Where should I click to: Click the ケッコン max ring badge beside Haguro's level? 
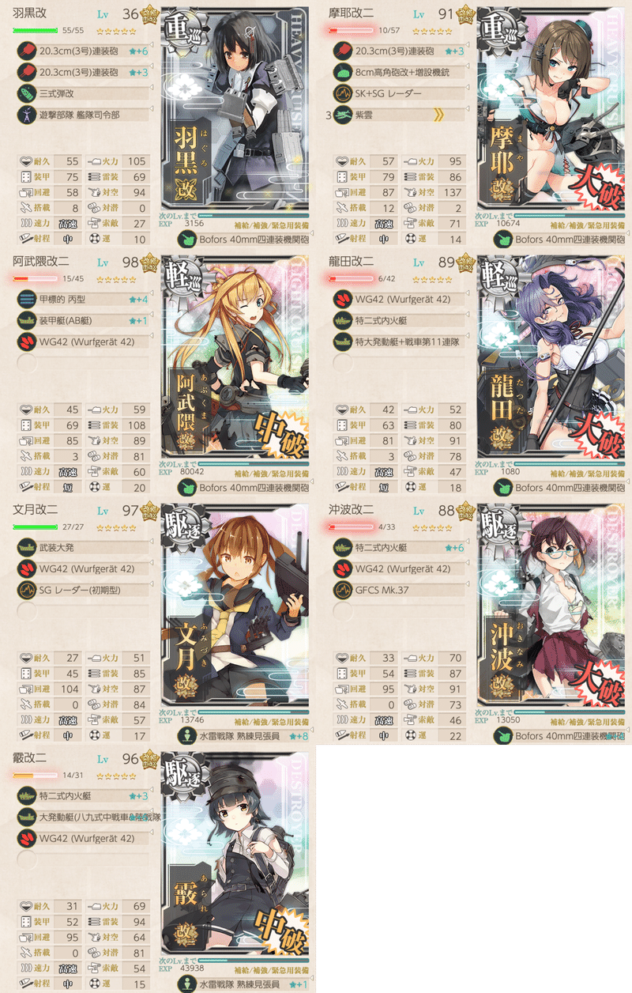(x=148, y=13)
